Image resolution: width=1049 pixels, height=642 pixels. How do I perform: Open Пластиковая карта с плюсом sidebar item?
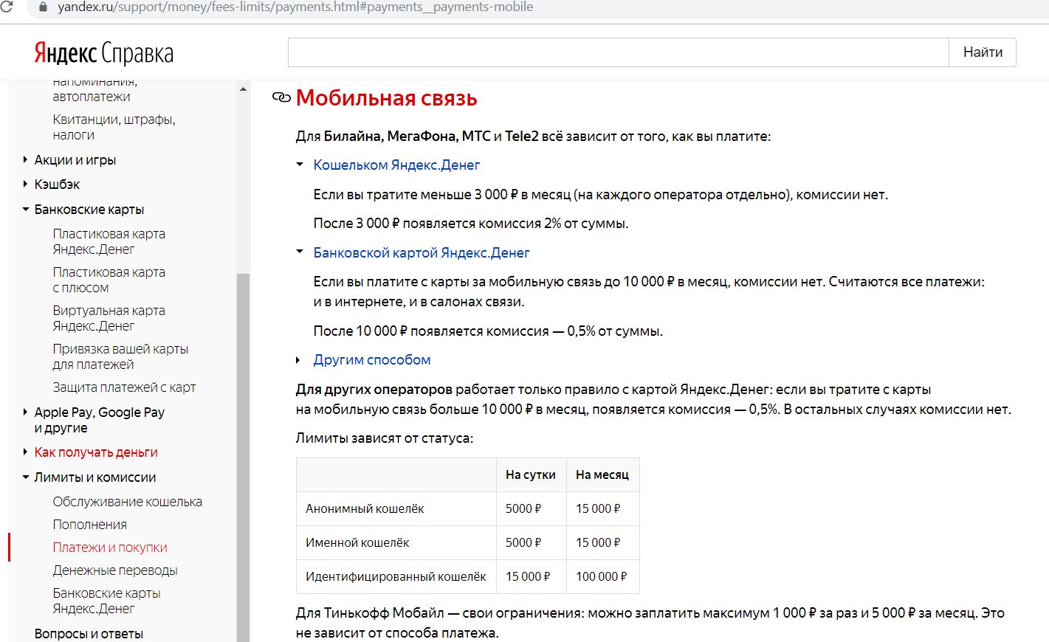(109, 280)
